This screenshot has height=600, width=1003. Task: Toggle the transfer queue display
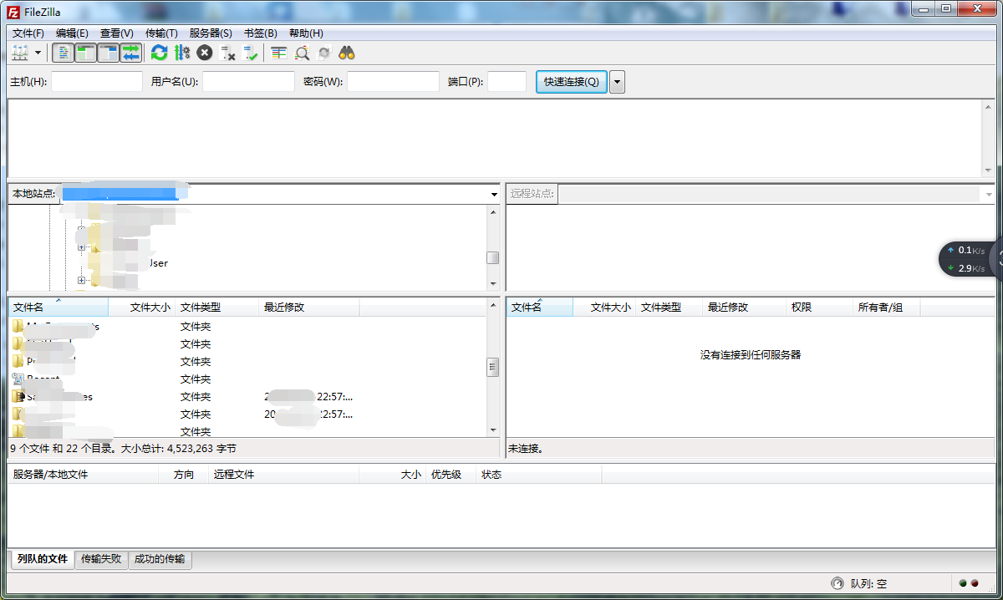click(130, 53)
